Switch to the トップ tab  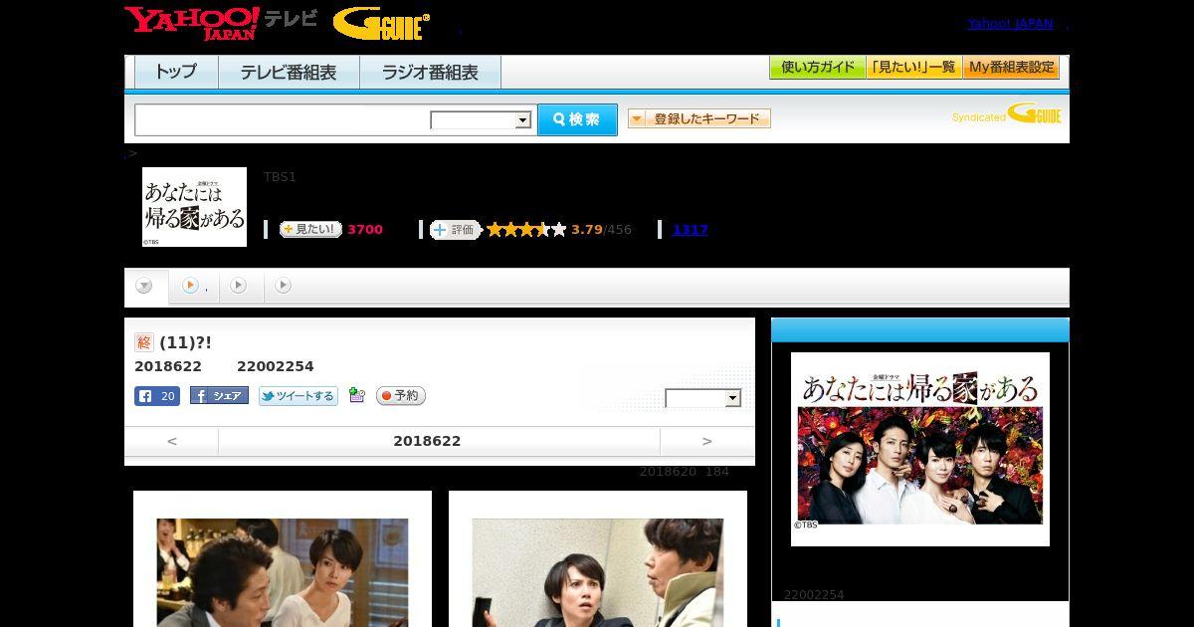pos(176,72)
